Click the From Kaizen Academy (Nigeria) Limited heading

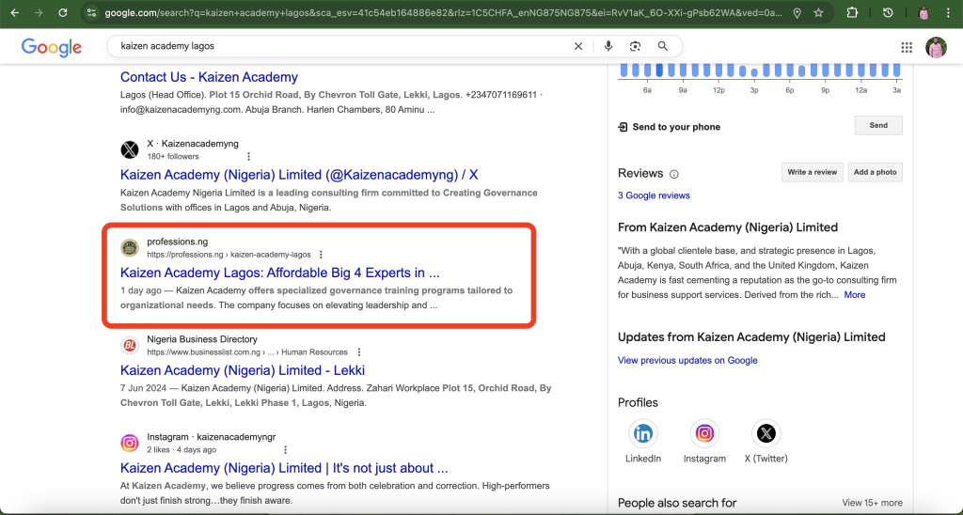(728, 227)
